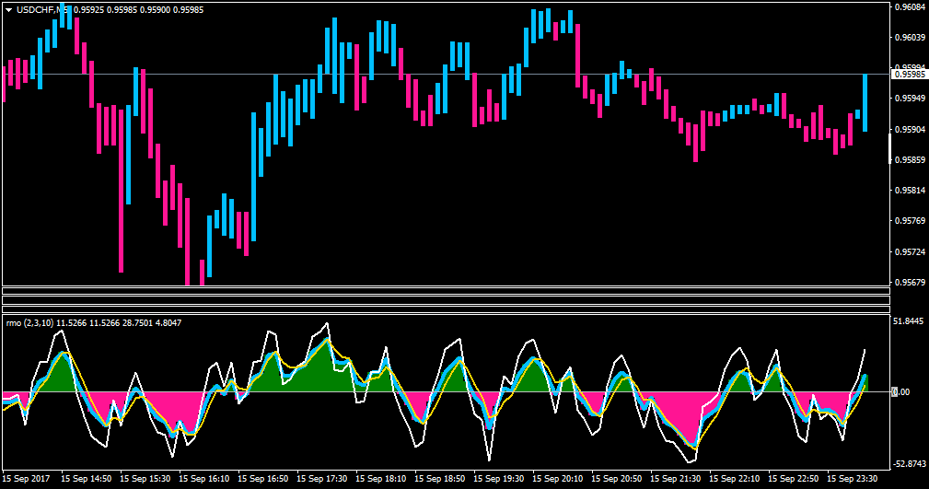Open the chart menu triangle beside USDCHF
Viewport: 929px width, 489px height.
(x=9, y=10)
